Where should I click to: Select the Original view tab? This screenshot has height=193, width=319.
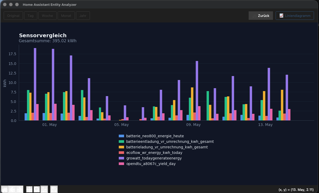point(13,16)
